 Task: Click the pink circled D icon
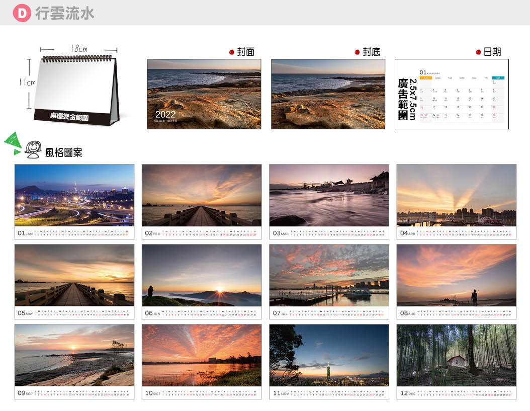pyautogui.click(x=22, y=14)
